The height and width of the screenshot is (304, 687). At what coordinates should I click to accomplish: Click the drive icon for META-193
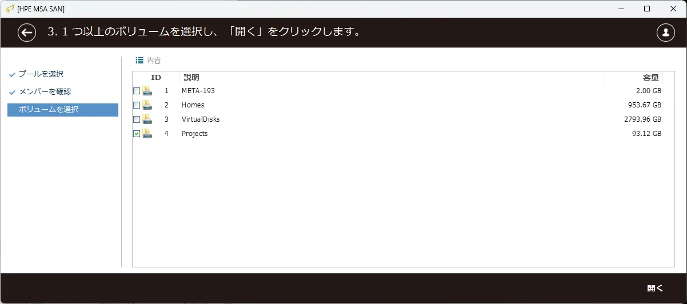(147, 91)
